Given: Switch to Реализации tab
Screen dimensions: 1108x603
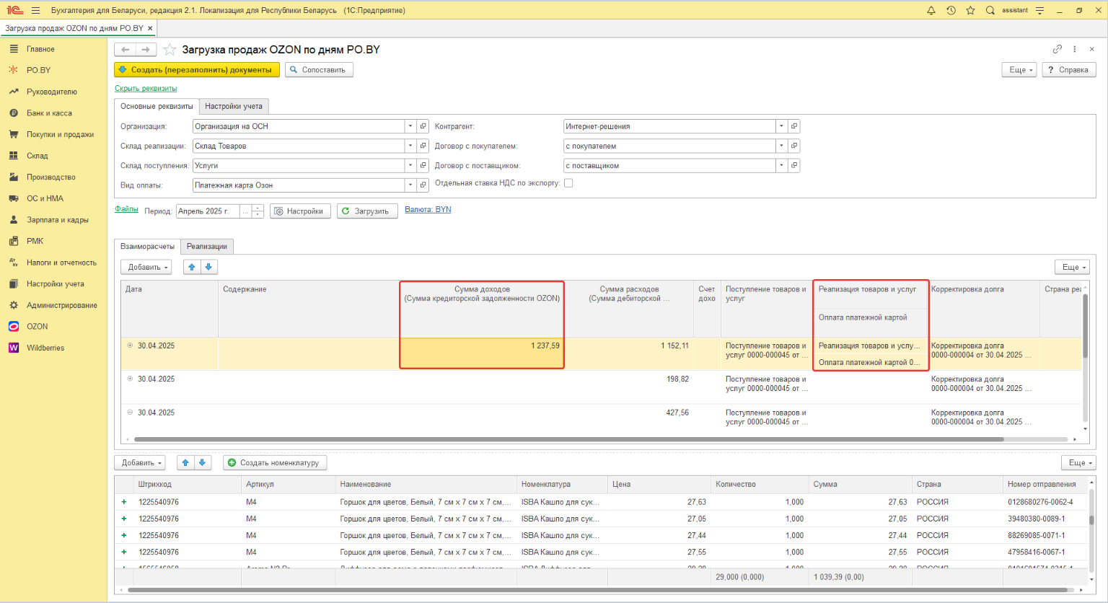Looking at the screenshot, I should tap(207, 247).
